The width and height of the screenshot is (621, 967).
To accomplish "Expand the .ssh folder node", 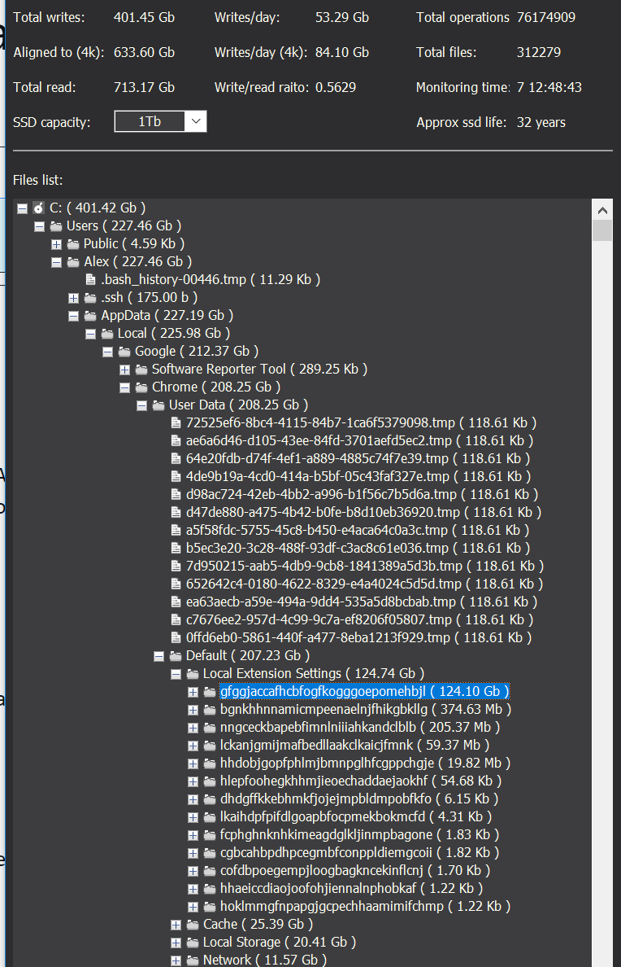I will [73, 298].
